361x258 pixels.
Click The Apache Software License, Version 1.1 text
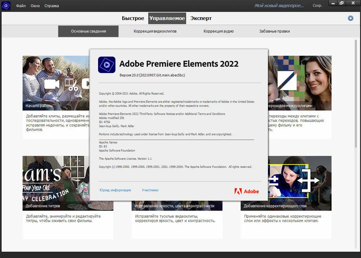click(125, 159)
